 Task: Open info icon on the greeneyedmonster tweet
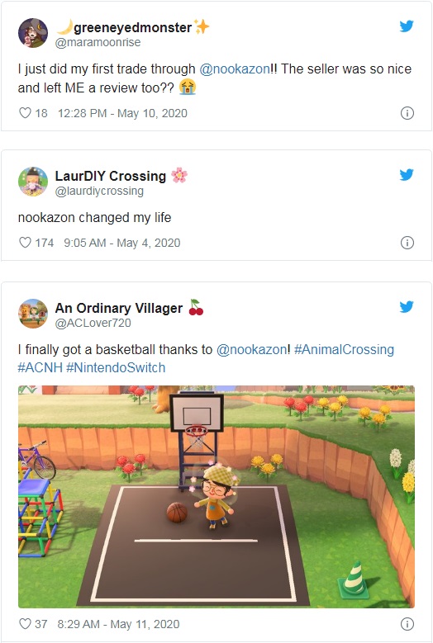pyautogui.click(x=407, y=113)
